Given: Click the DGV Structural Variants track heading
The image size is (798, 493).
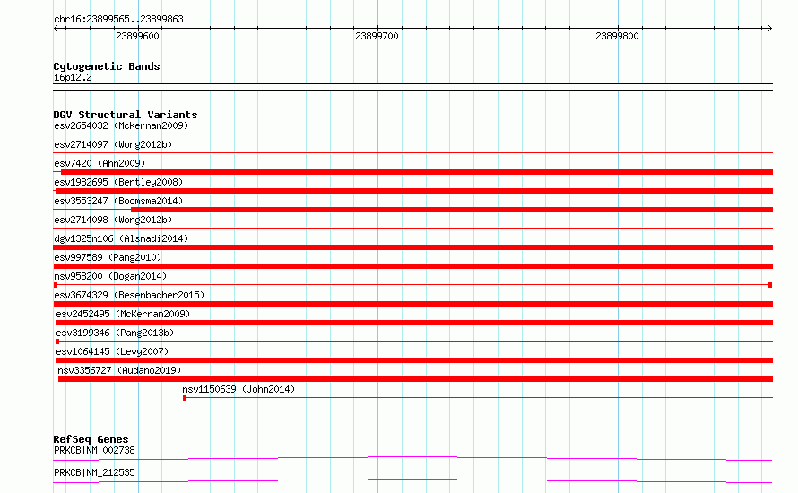Looking at the screenshot, I should click(x=126, y=115).
